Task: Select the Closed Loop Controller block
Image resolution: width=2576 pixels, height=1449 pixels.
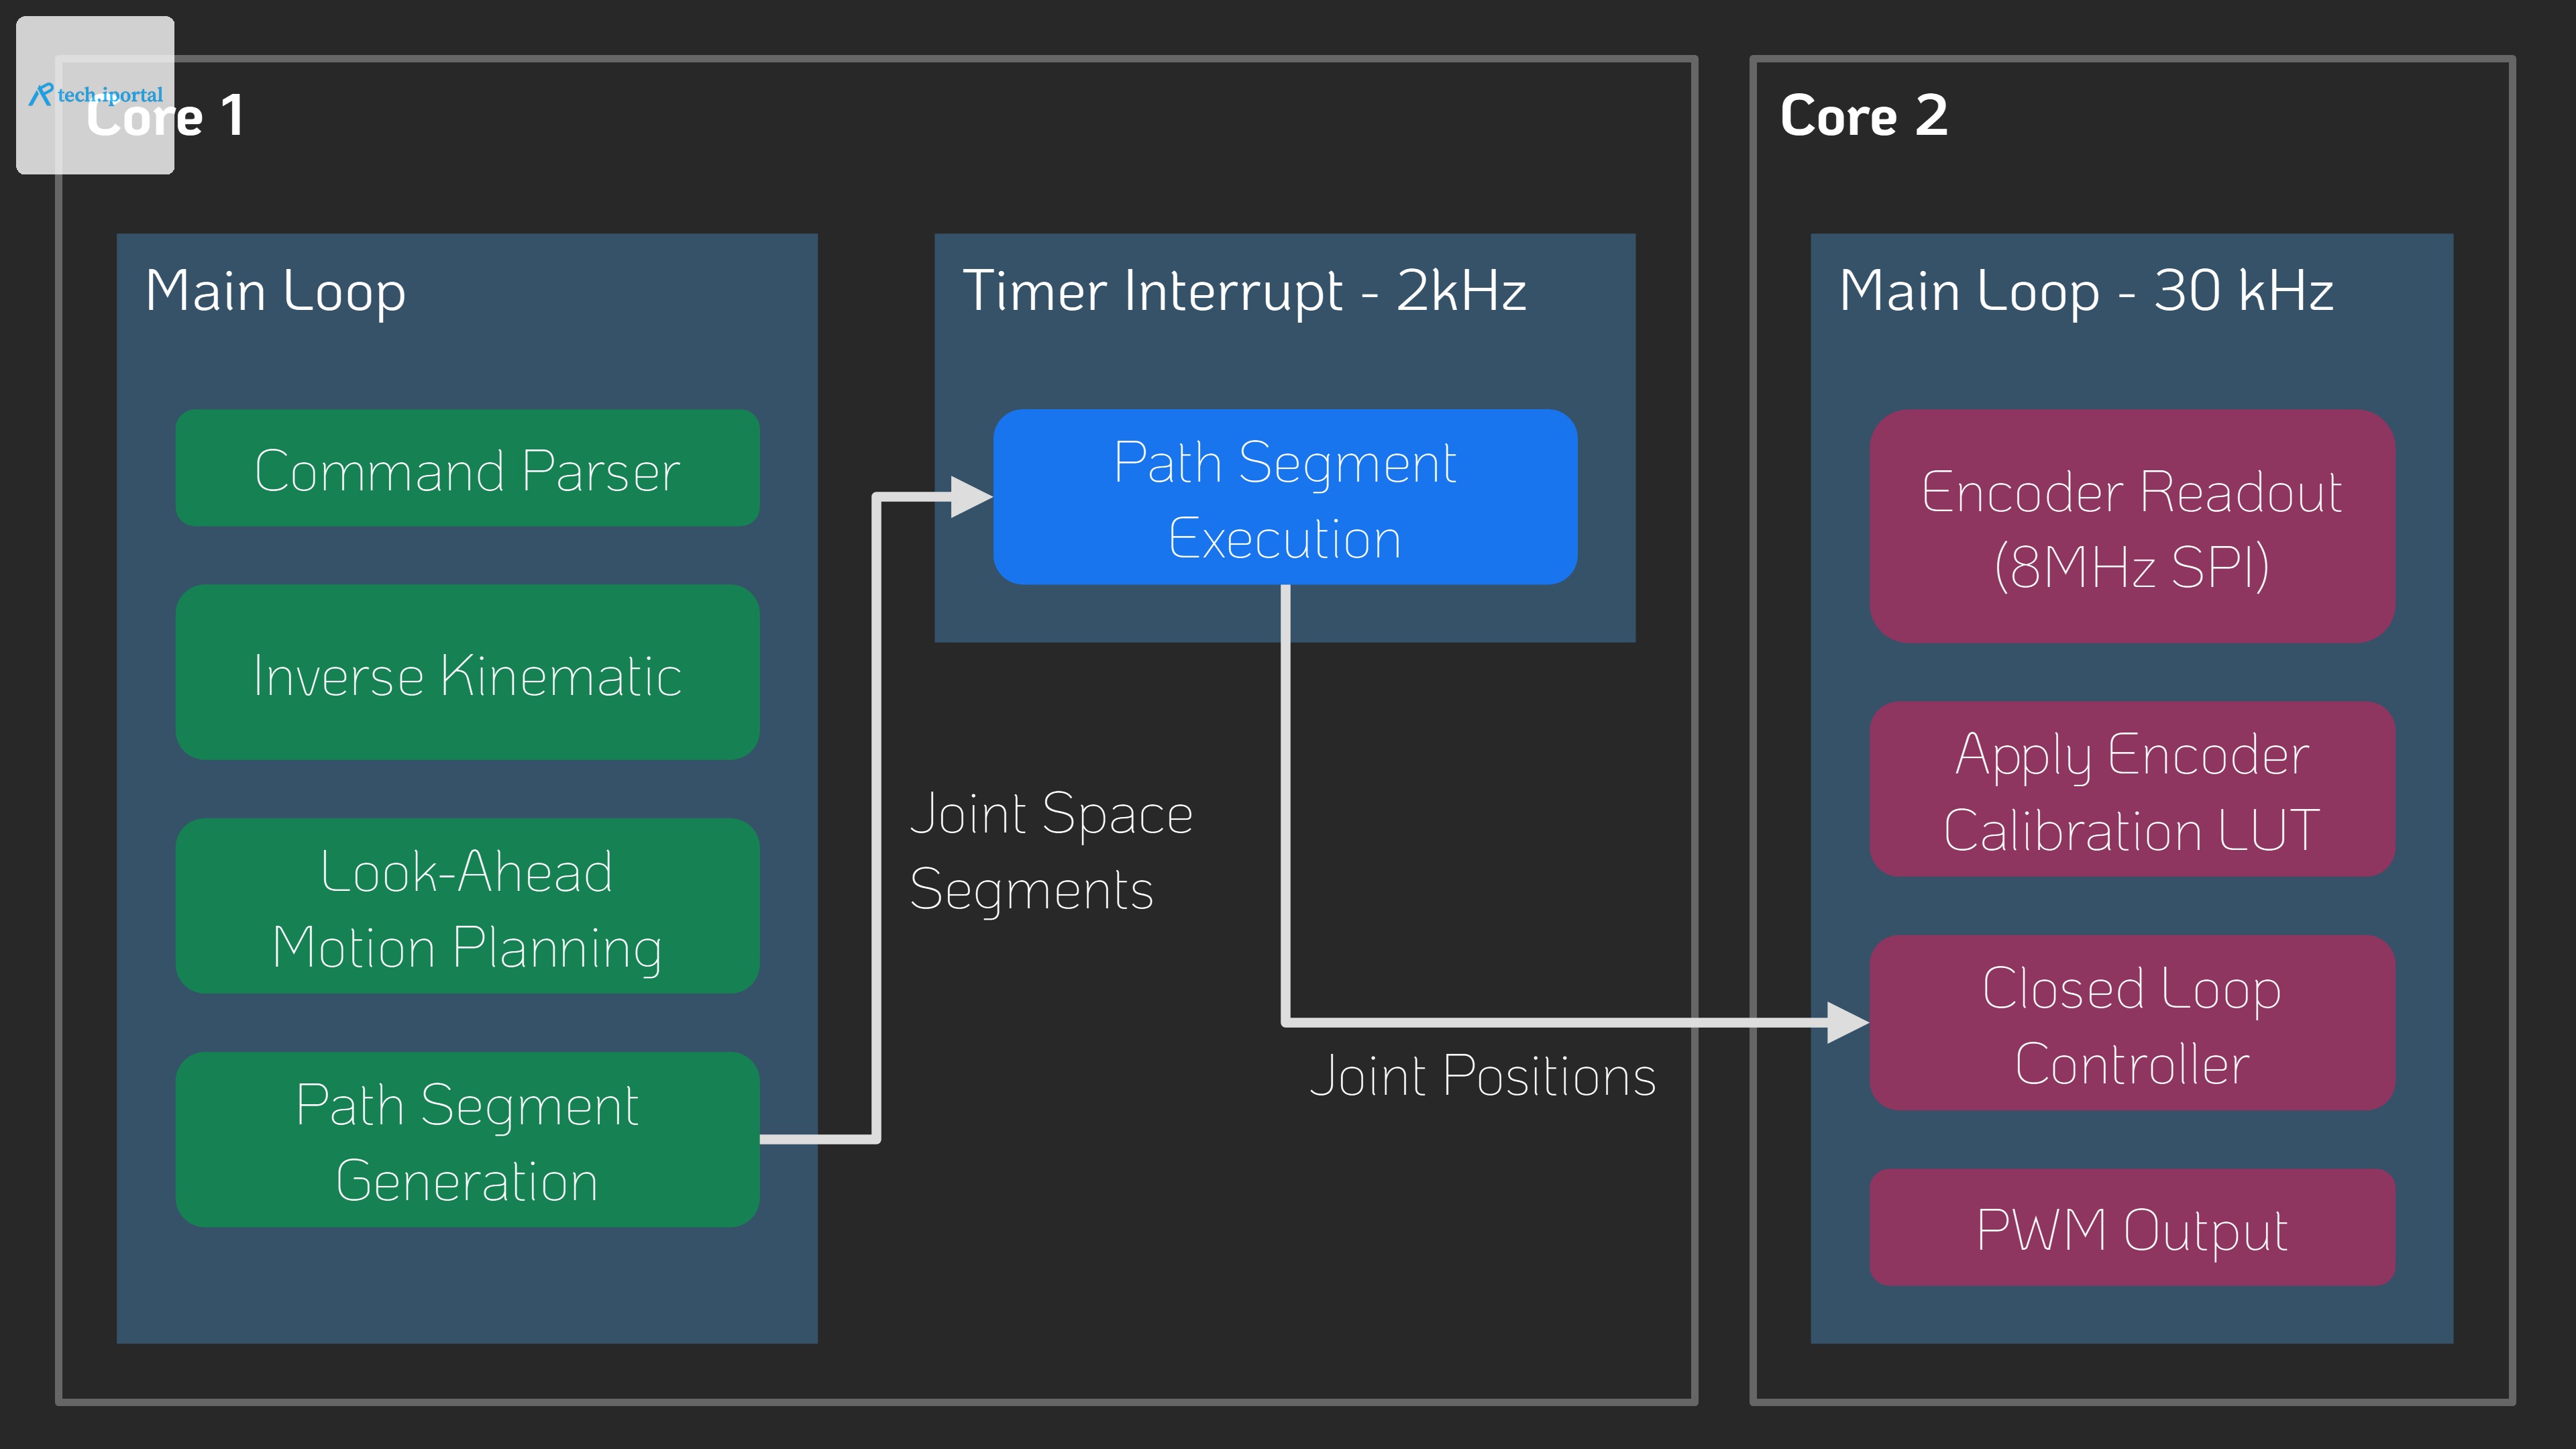Action: (2132, 1023)
